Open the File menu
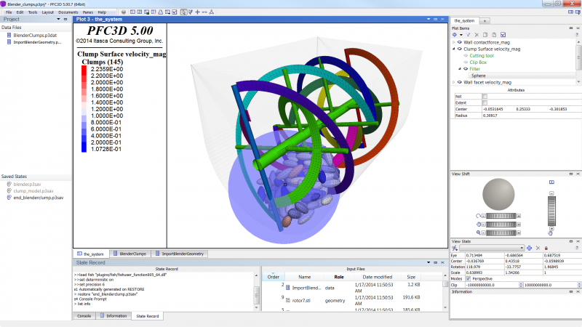Viewport: 582px width, 327px height. click(9, 12)
